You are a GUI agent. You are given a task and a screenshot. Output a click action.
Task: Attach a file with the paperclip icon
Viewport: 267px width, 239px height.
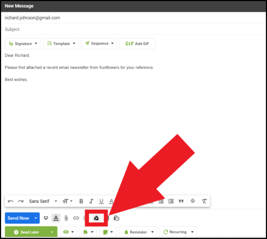pos(66,218)
